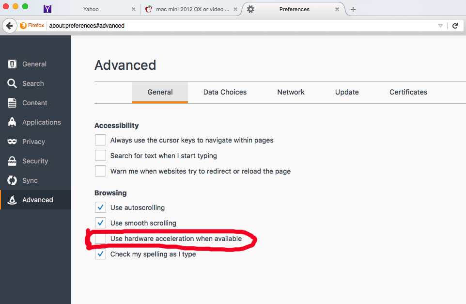Click the yellow macOS minimize button
The image size is (466, 304).
pyautogui.click(x=16, y=6)
